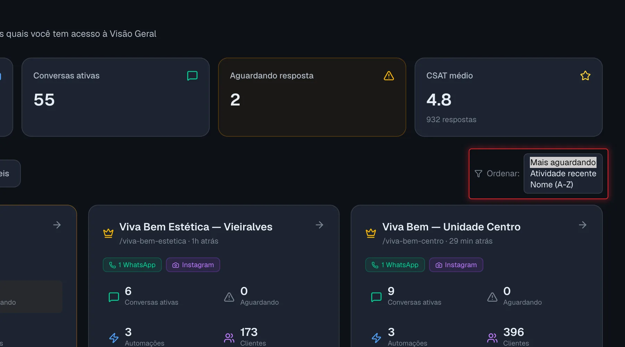The image size is (625, 347).
Task: Click the warning triangle in Aguardando resposta card
Action: click(x=389, y=76)
